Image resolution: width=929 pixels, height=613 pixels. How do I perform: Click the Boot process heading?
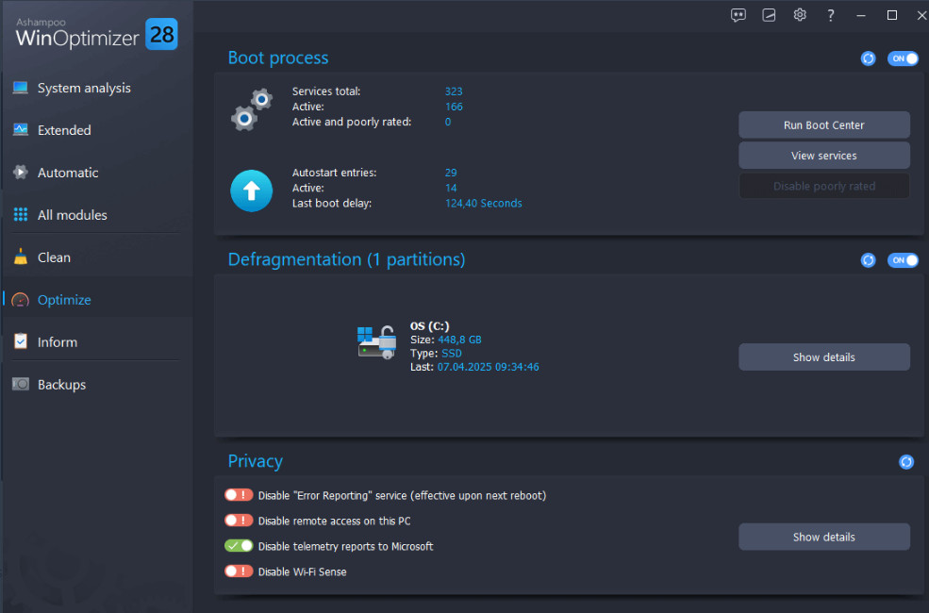278,58
